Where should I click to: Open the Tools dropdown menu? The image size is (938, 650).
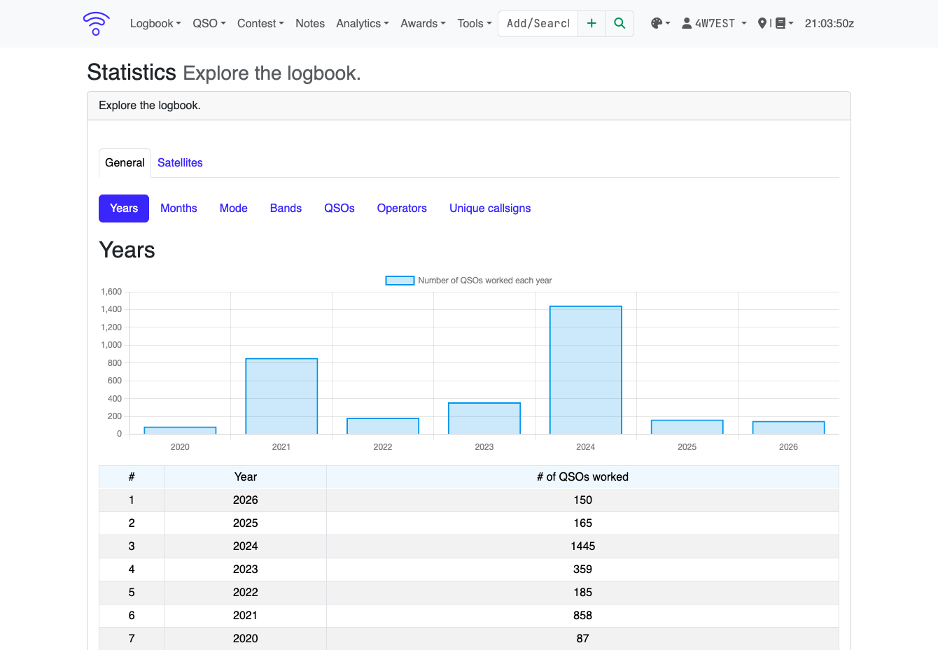(475, 23)
